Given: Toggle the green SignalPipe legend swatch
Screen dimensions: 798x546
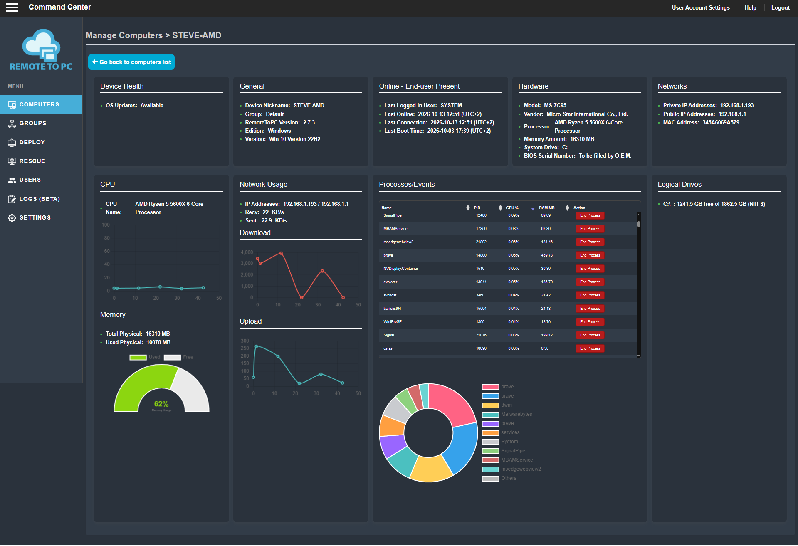Looking at the screenshot, I should pos(490,451).
